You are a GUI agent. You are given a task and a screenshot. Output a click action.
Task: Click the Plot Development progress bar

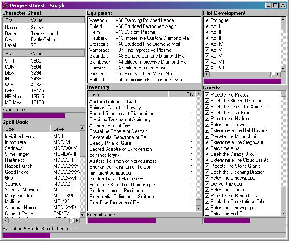pos(245,81)
